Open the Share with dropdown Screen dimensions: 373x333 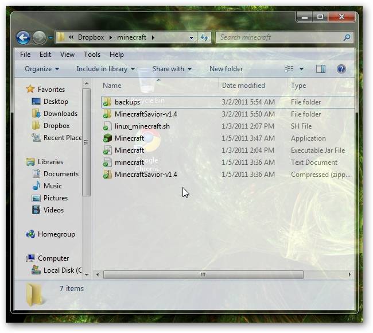point(172,69)
